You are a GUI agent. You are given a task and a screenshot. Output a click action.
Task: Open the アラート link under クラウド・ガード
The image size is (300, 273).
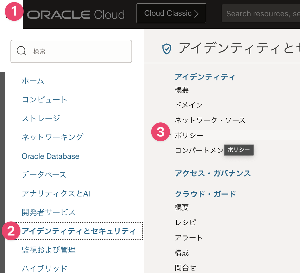[189, 238]
